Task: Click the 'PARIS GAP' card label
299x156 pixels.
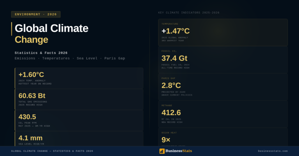Action: 168,78
